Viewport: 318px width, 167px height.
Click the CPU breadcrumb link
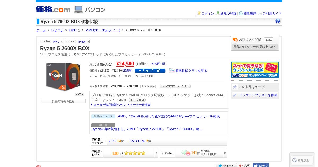[73, 30]
